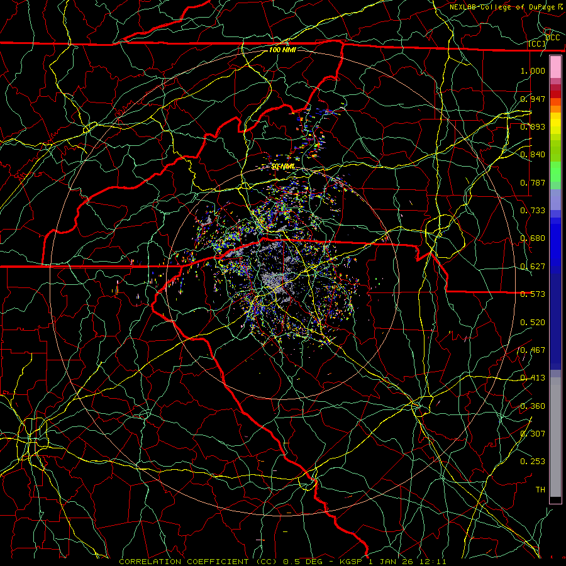Select the 0.413 legend value
This screenshot has height=566, width=566.
click(x=533, y=378)
